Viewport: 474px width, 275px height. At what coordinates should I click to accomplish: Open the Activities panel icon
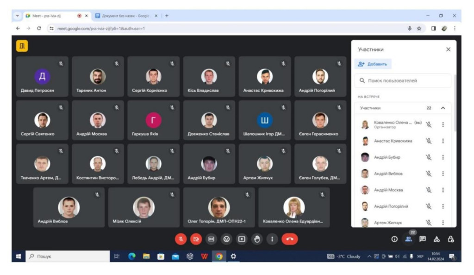437,239
